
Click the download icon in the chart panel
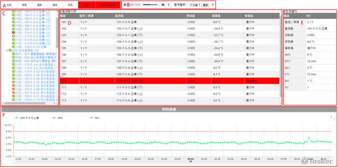point(332,117)
